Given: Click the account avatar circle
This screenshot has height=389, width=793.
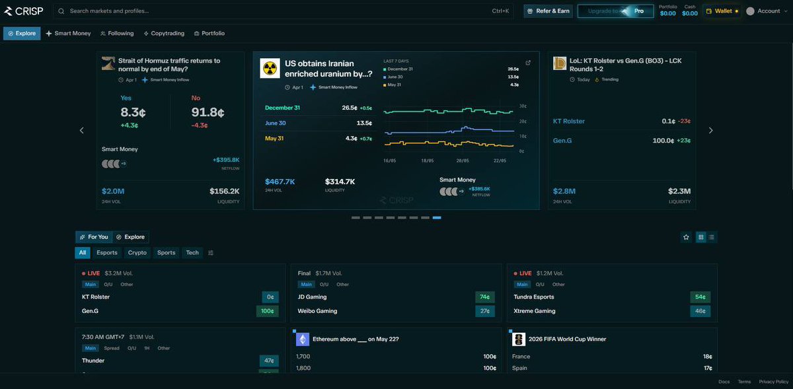Looking at the screenshot, I should point(750,11).
